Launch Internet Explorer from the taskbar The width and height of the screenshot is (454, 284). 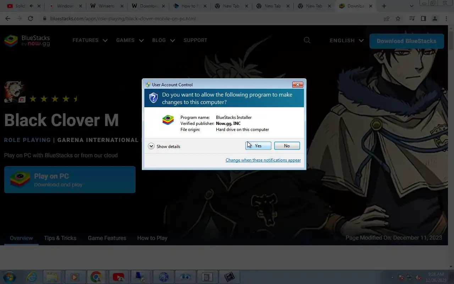[32, 277]
